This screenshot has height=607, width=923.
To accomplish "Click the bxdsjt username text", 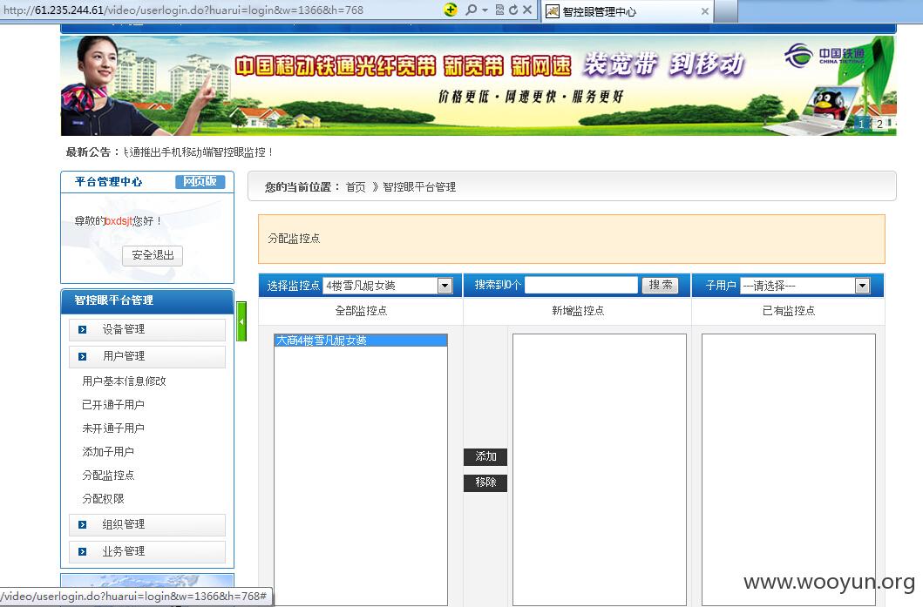I will [119, 221].
